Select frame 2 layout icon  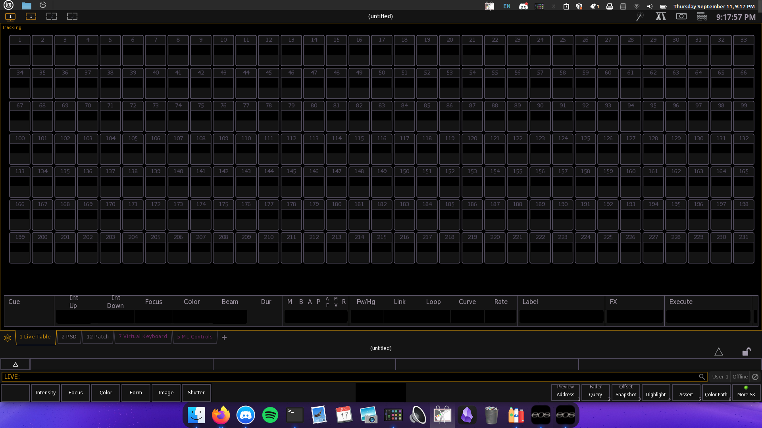click(52, 17)
